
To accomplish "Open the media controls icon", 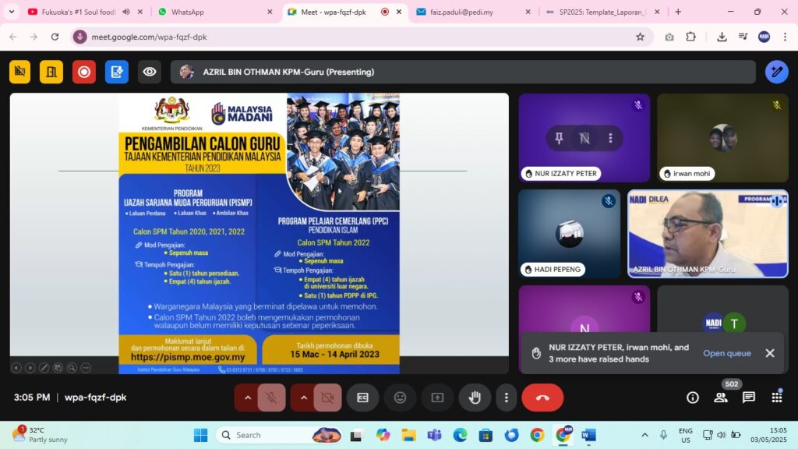I will pos(743,37).
